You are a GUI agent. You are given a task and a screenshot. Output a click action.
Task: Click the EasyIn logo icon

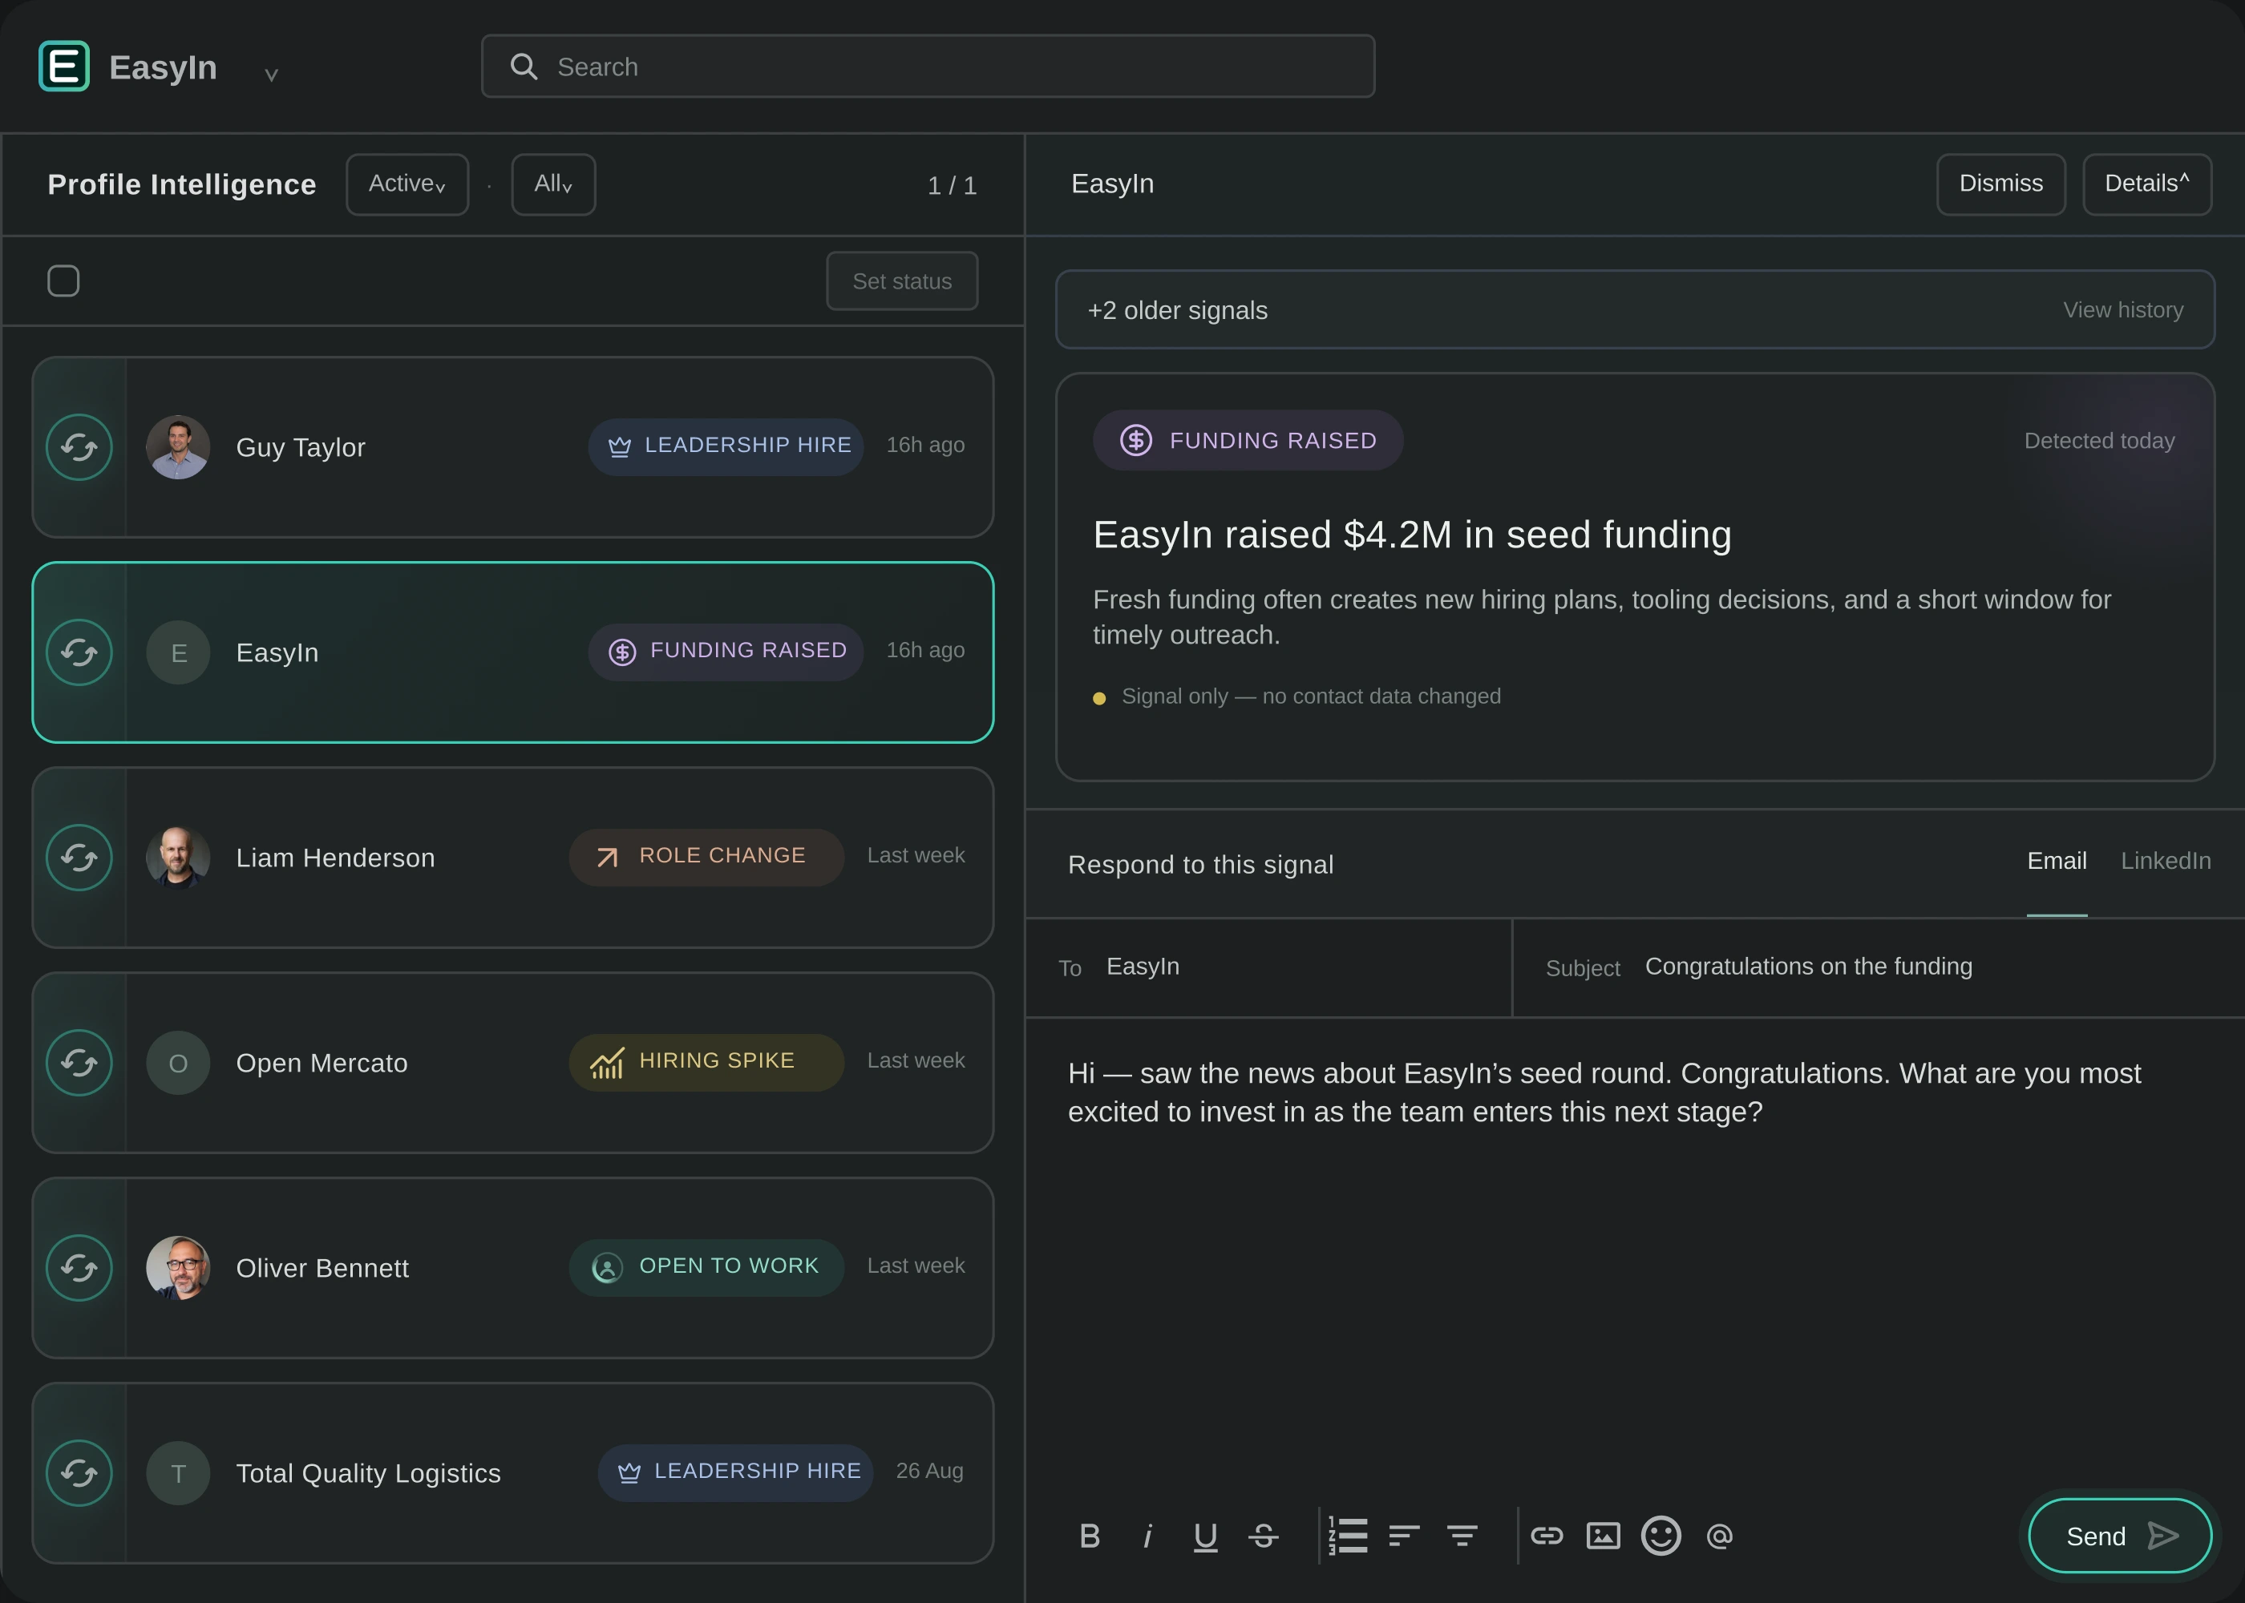click(x=64, y=67)
